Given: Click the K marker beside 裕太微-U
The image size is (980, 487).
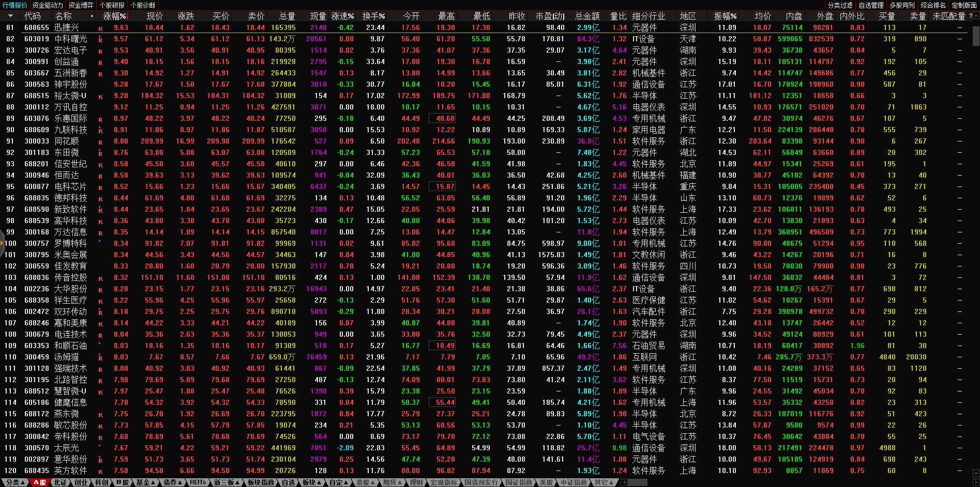Looking at the screenshot, I should coord(100,97).
